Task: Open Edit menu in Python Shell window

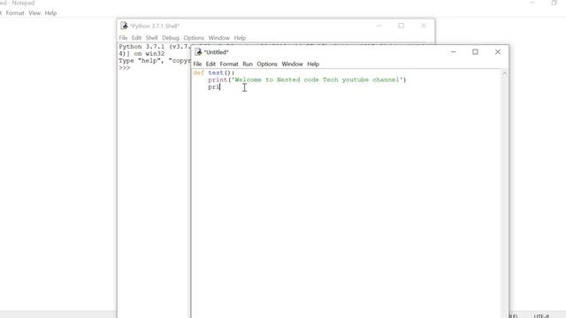Action: [136, 38]
